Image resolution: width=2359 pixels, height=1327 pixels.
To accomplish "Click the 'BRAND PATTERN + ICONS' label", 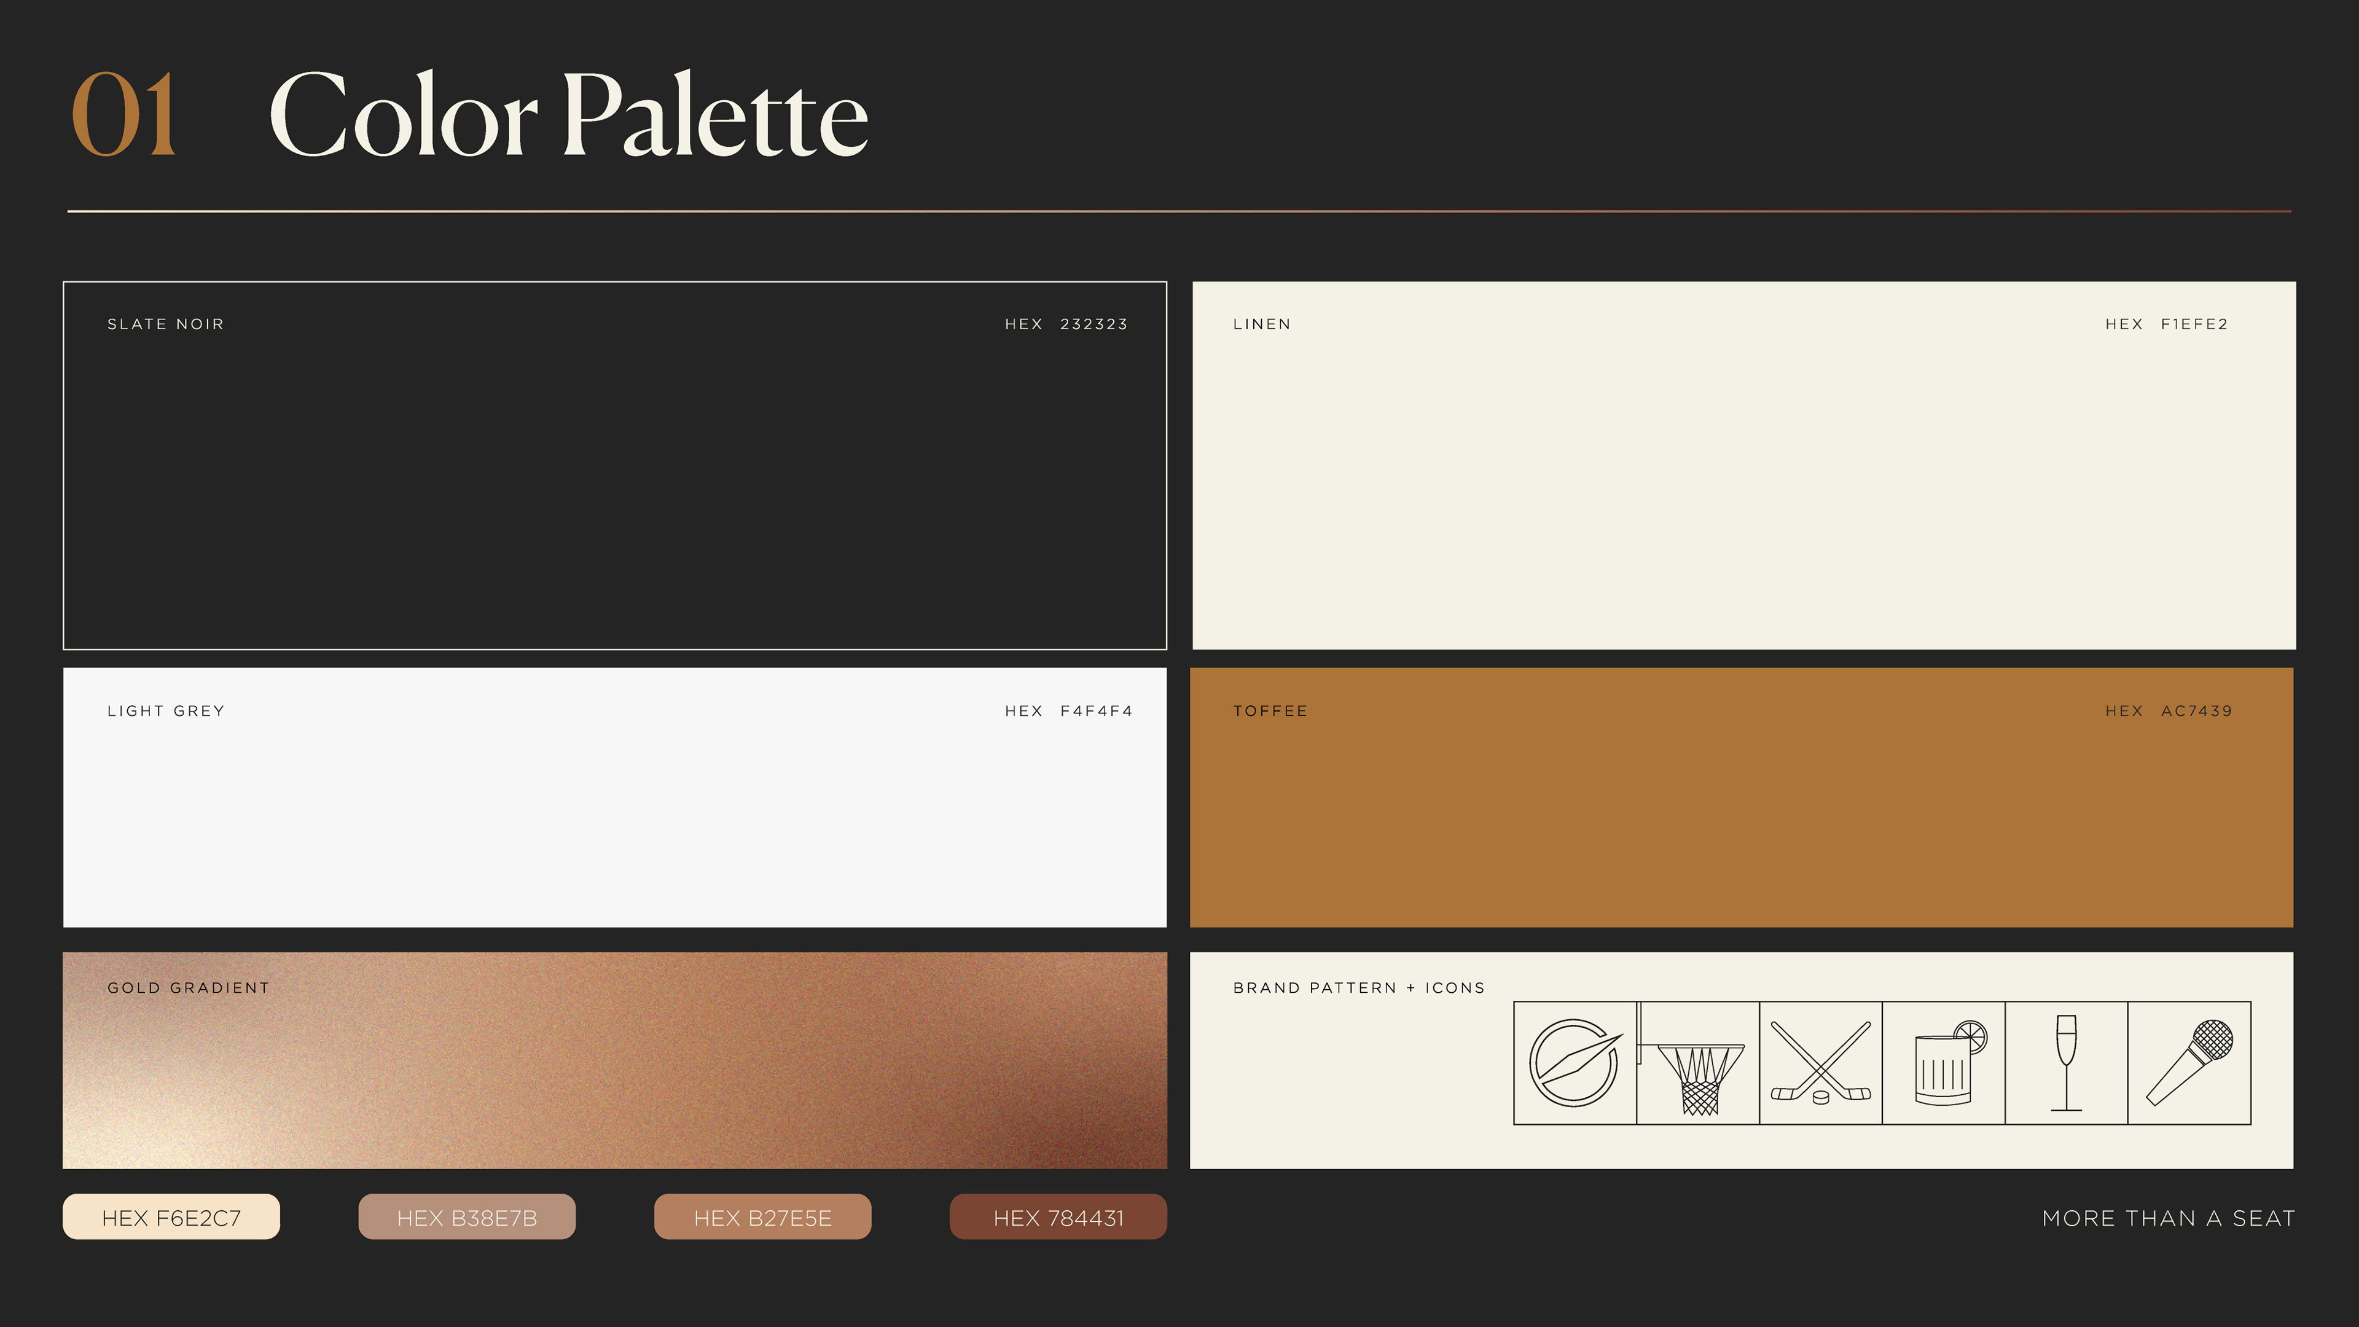I will [x=1359, y=987].
